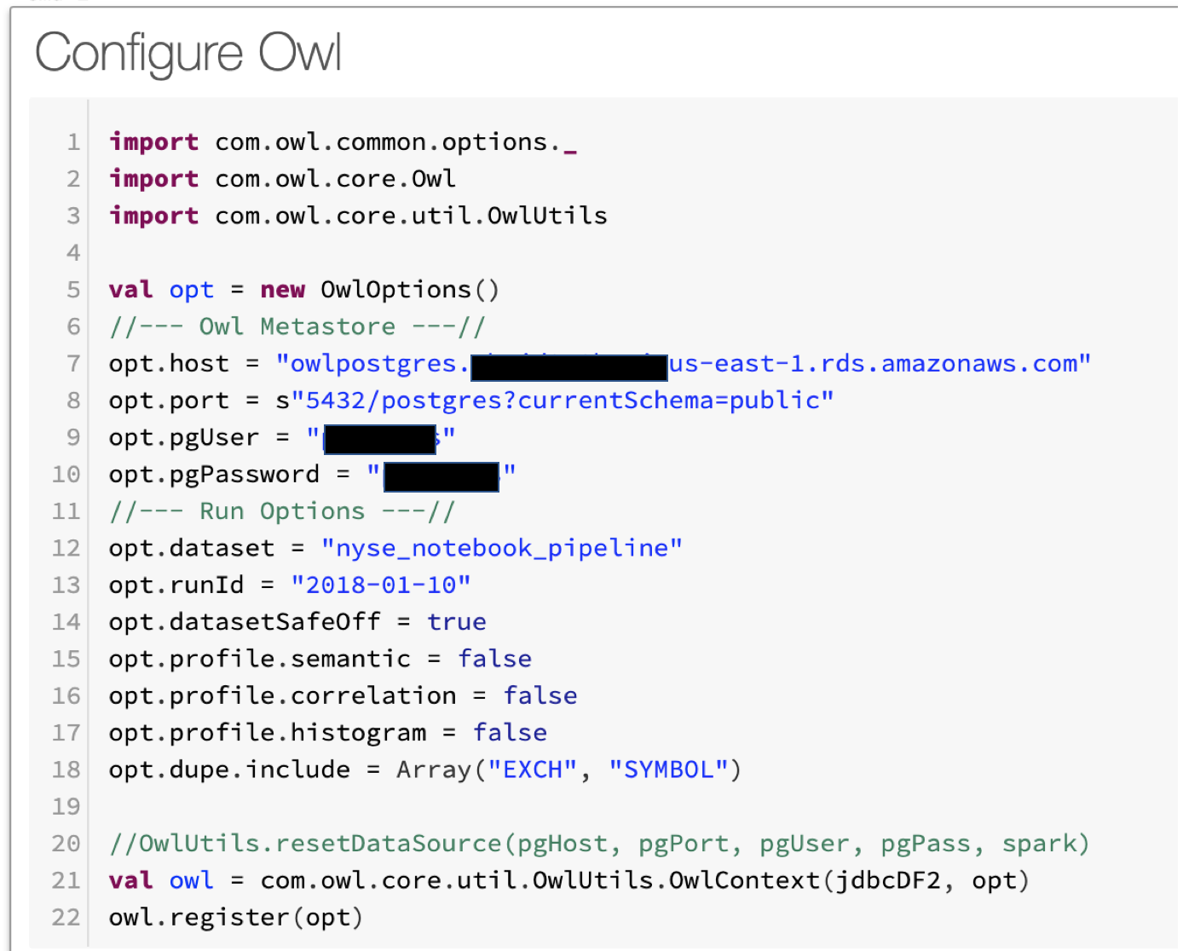Click the false value of opt.profile.histogram

[510, 733]
